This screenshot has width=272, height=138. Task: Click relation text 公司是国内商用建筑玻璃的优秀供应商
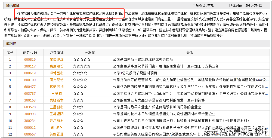pyautogui.click(x=143, y=60)
